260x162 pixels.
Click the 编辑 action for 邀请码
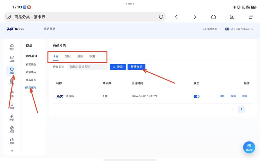click(233, 96)
